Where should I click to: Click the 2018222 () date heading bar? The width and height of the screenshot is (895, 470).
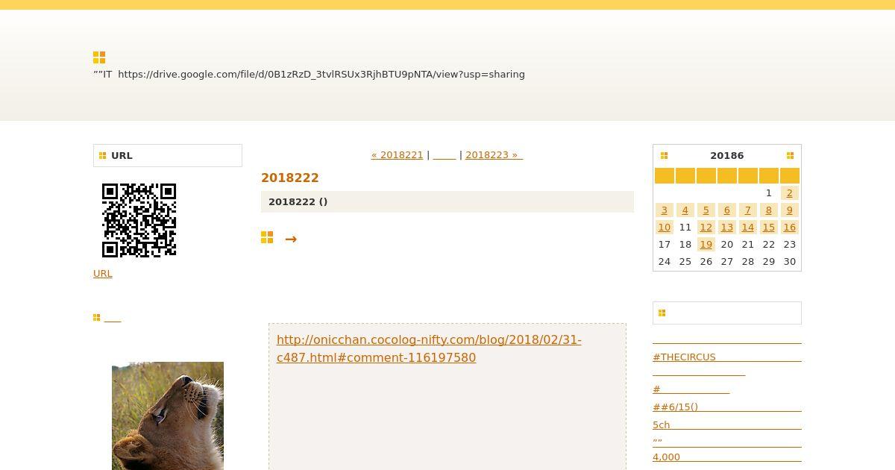(447, 202)
